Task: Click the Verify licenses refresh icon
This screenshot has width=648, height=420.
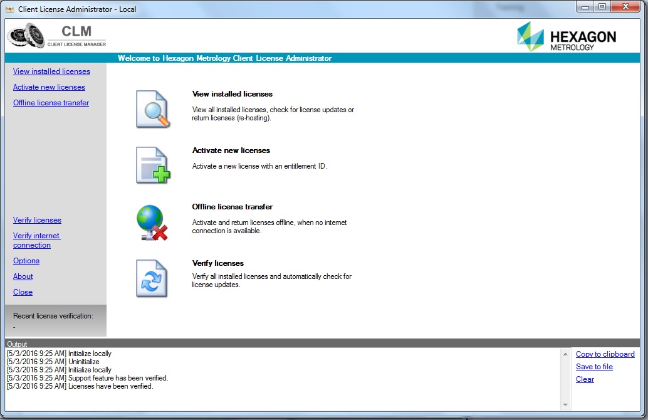Action: 150,276
